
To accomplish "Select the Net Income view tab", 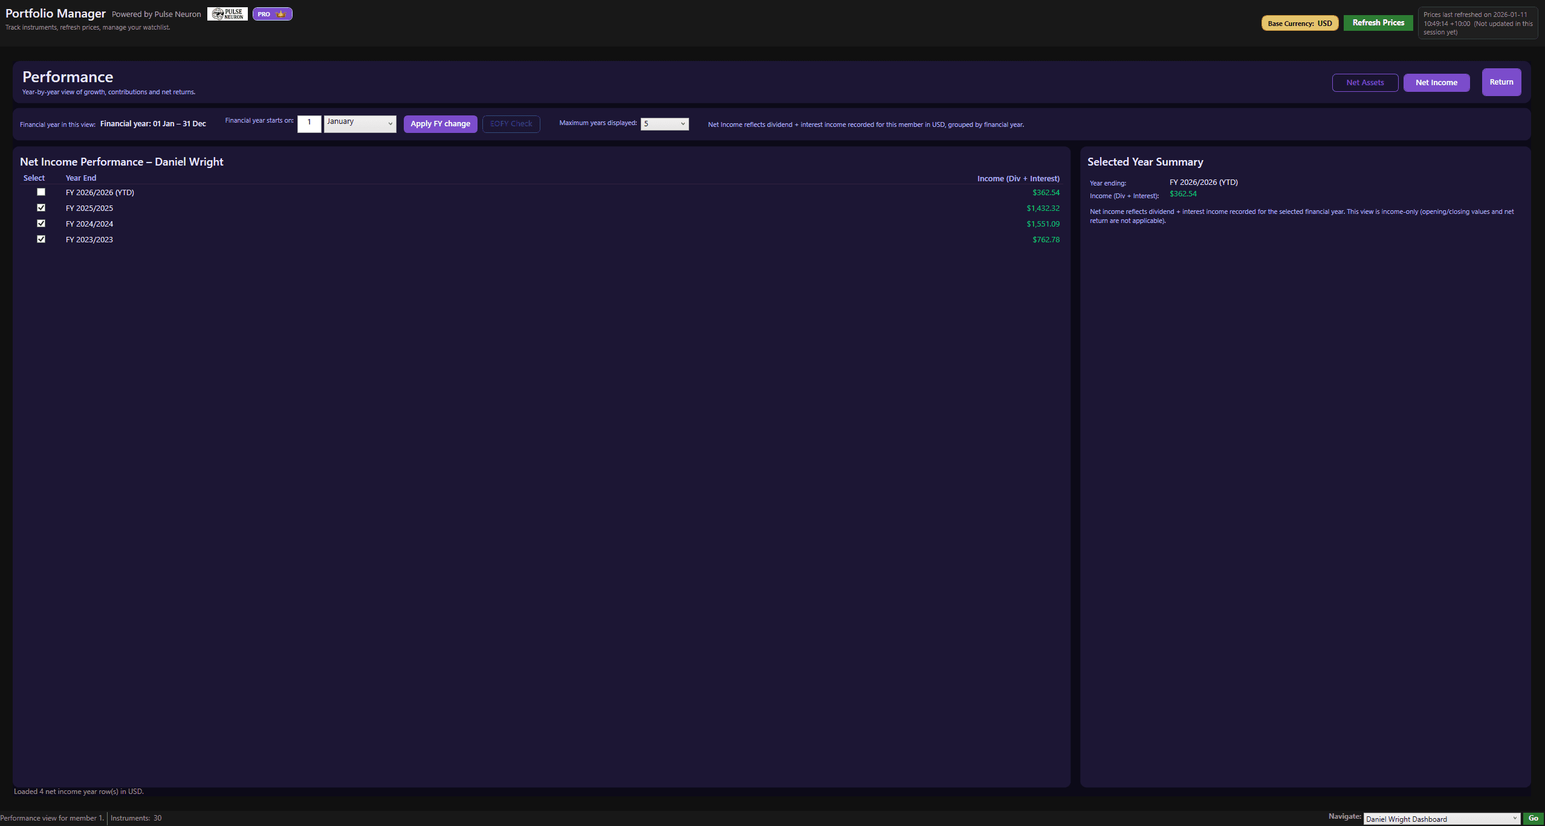I will (1436, 83).
